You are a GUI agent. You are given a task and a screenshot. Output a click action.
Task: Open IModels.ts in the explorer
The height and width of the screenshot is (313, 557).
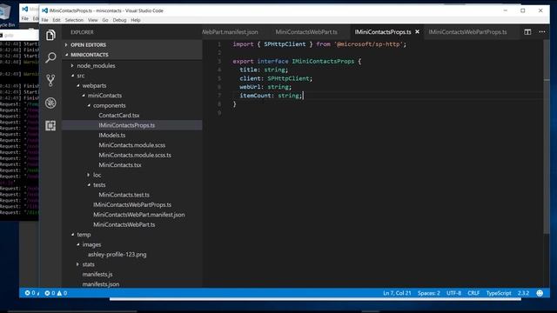click(112, 136)
